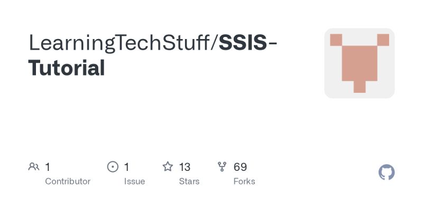Click the avatar's top-right pink square

pos(383,40)
